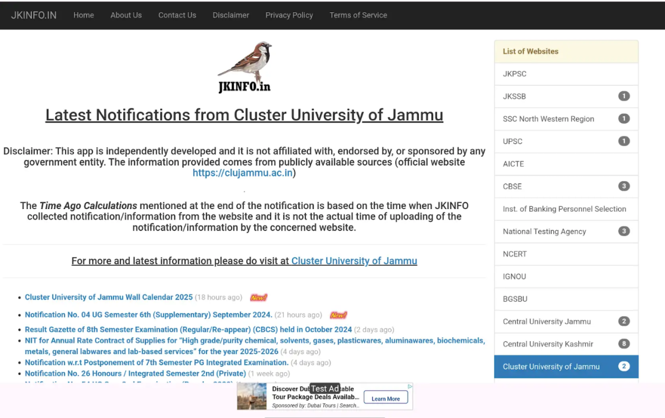Click the JKSSB count badge
This screenshot has width=665, height=418.
click(624, 96)
